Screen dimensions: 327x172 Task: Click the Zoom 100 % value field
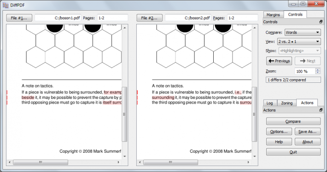click(305, 71)
